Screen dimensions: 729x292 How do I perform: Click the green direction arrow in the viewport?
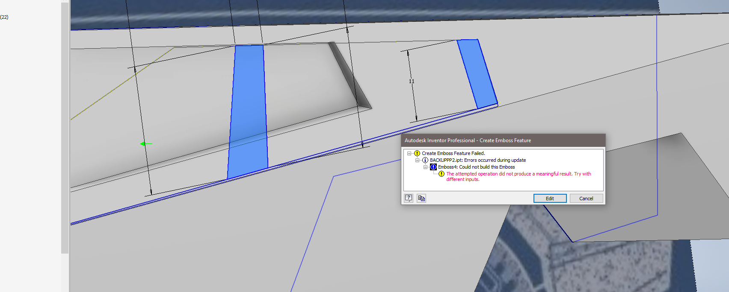point(145,144)
